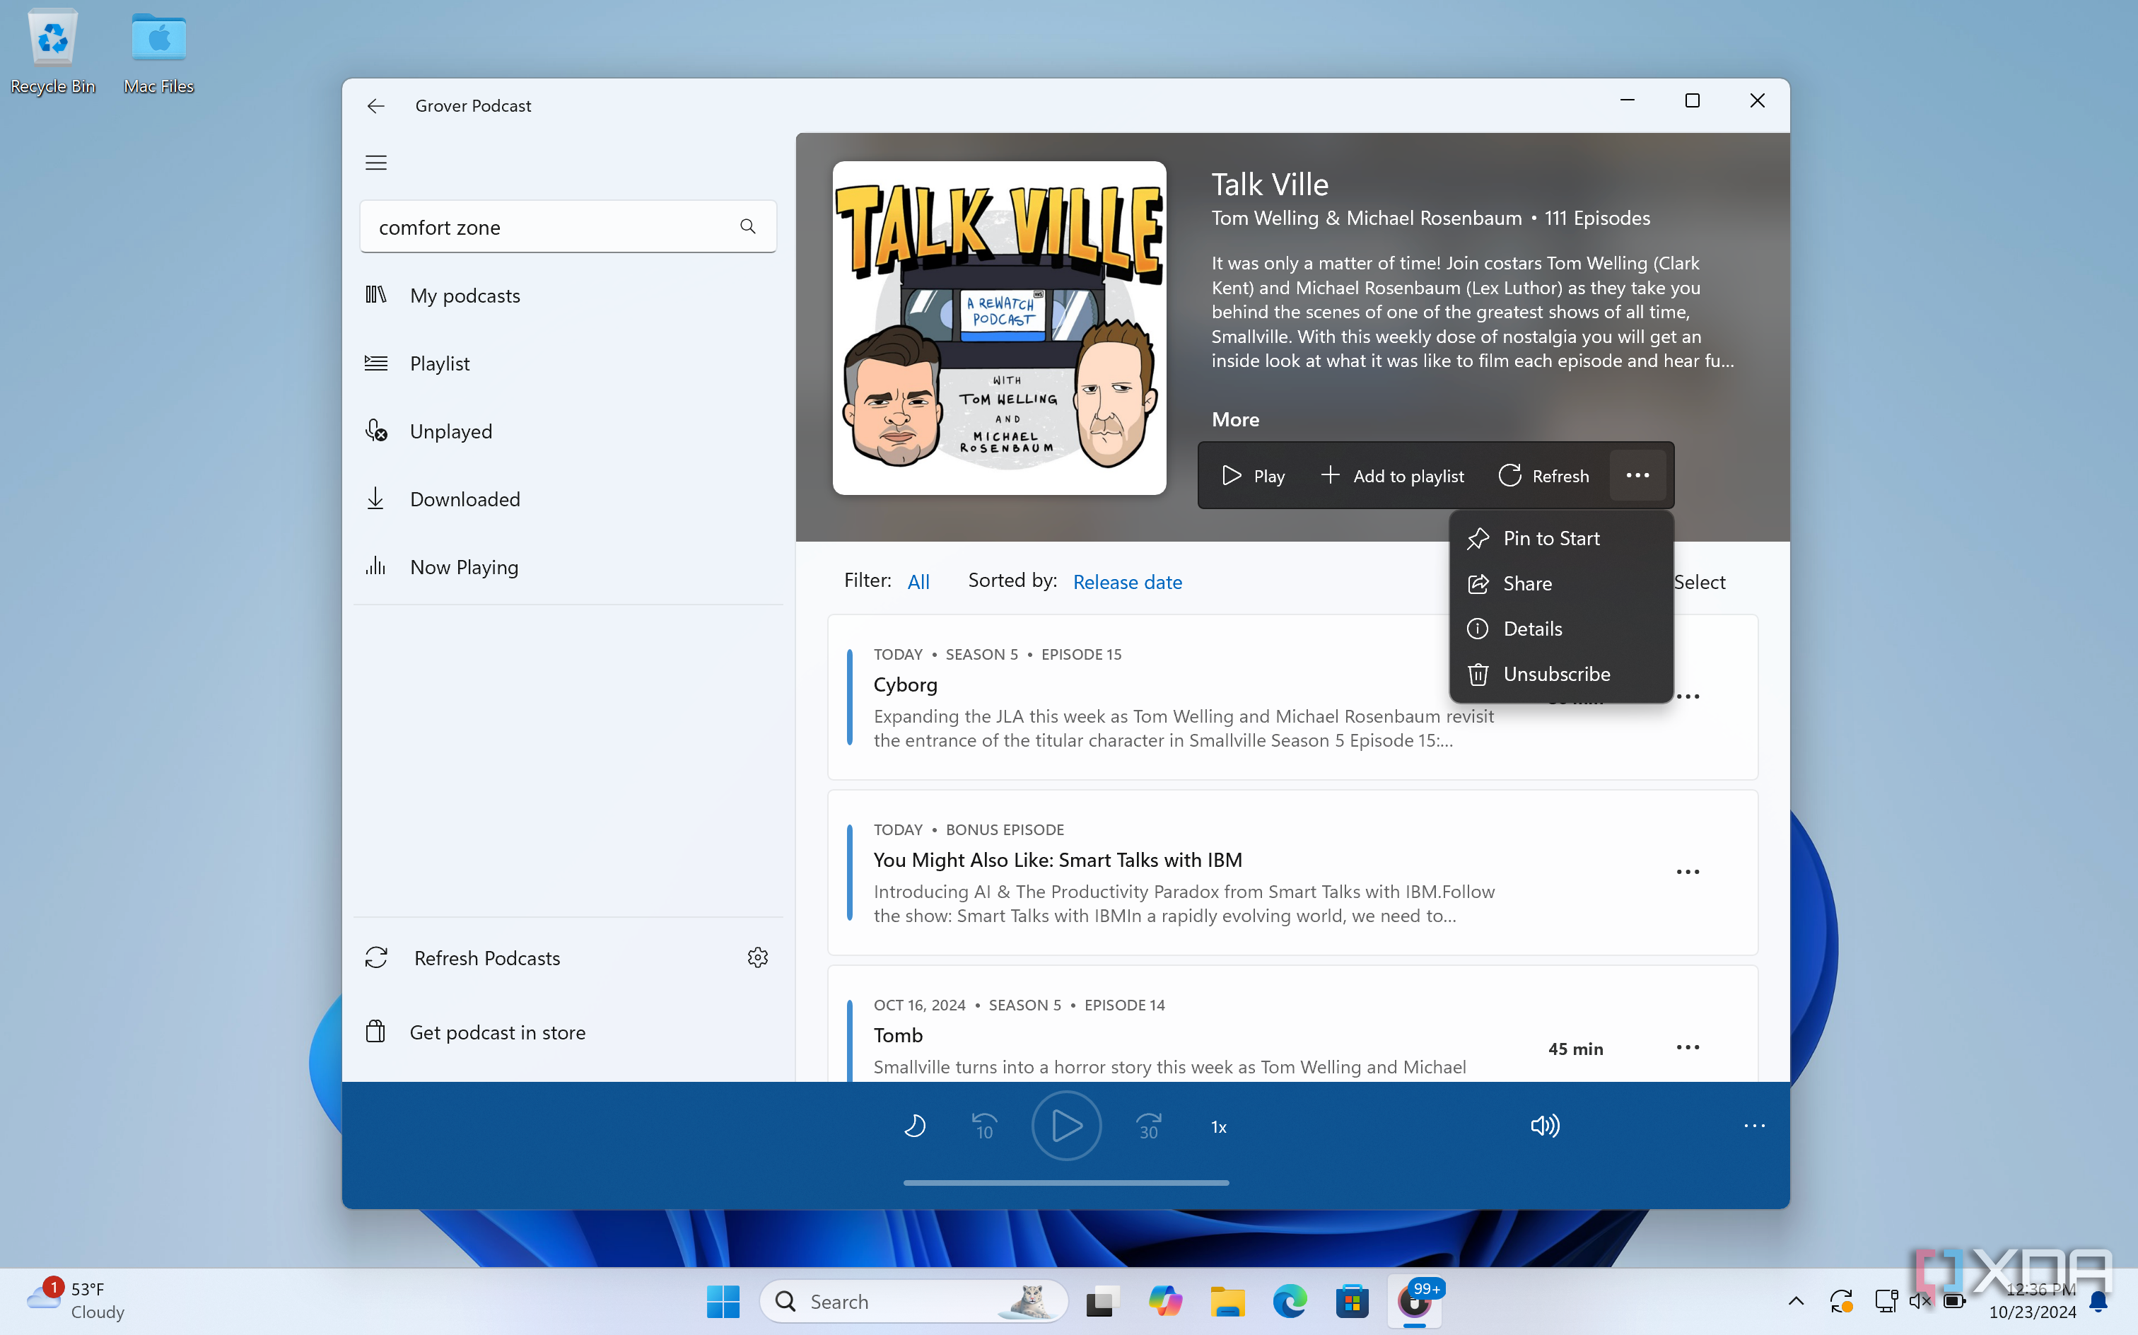
Task: Click the search magnifier icon
Action: point(748,227)
